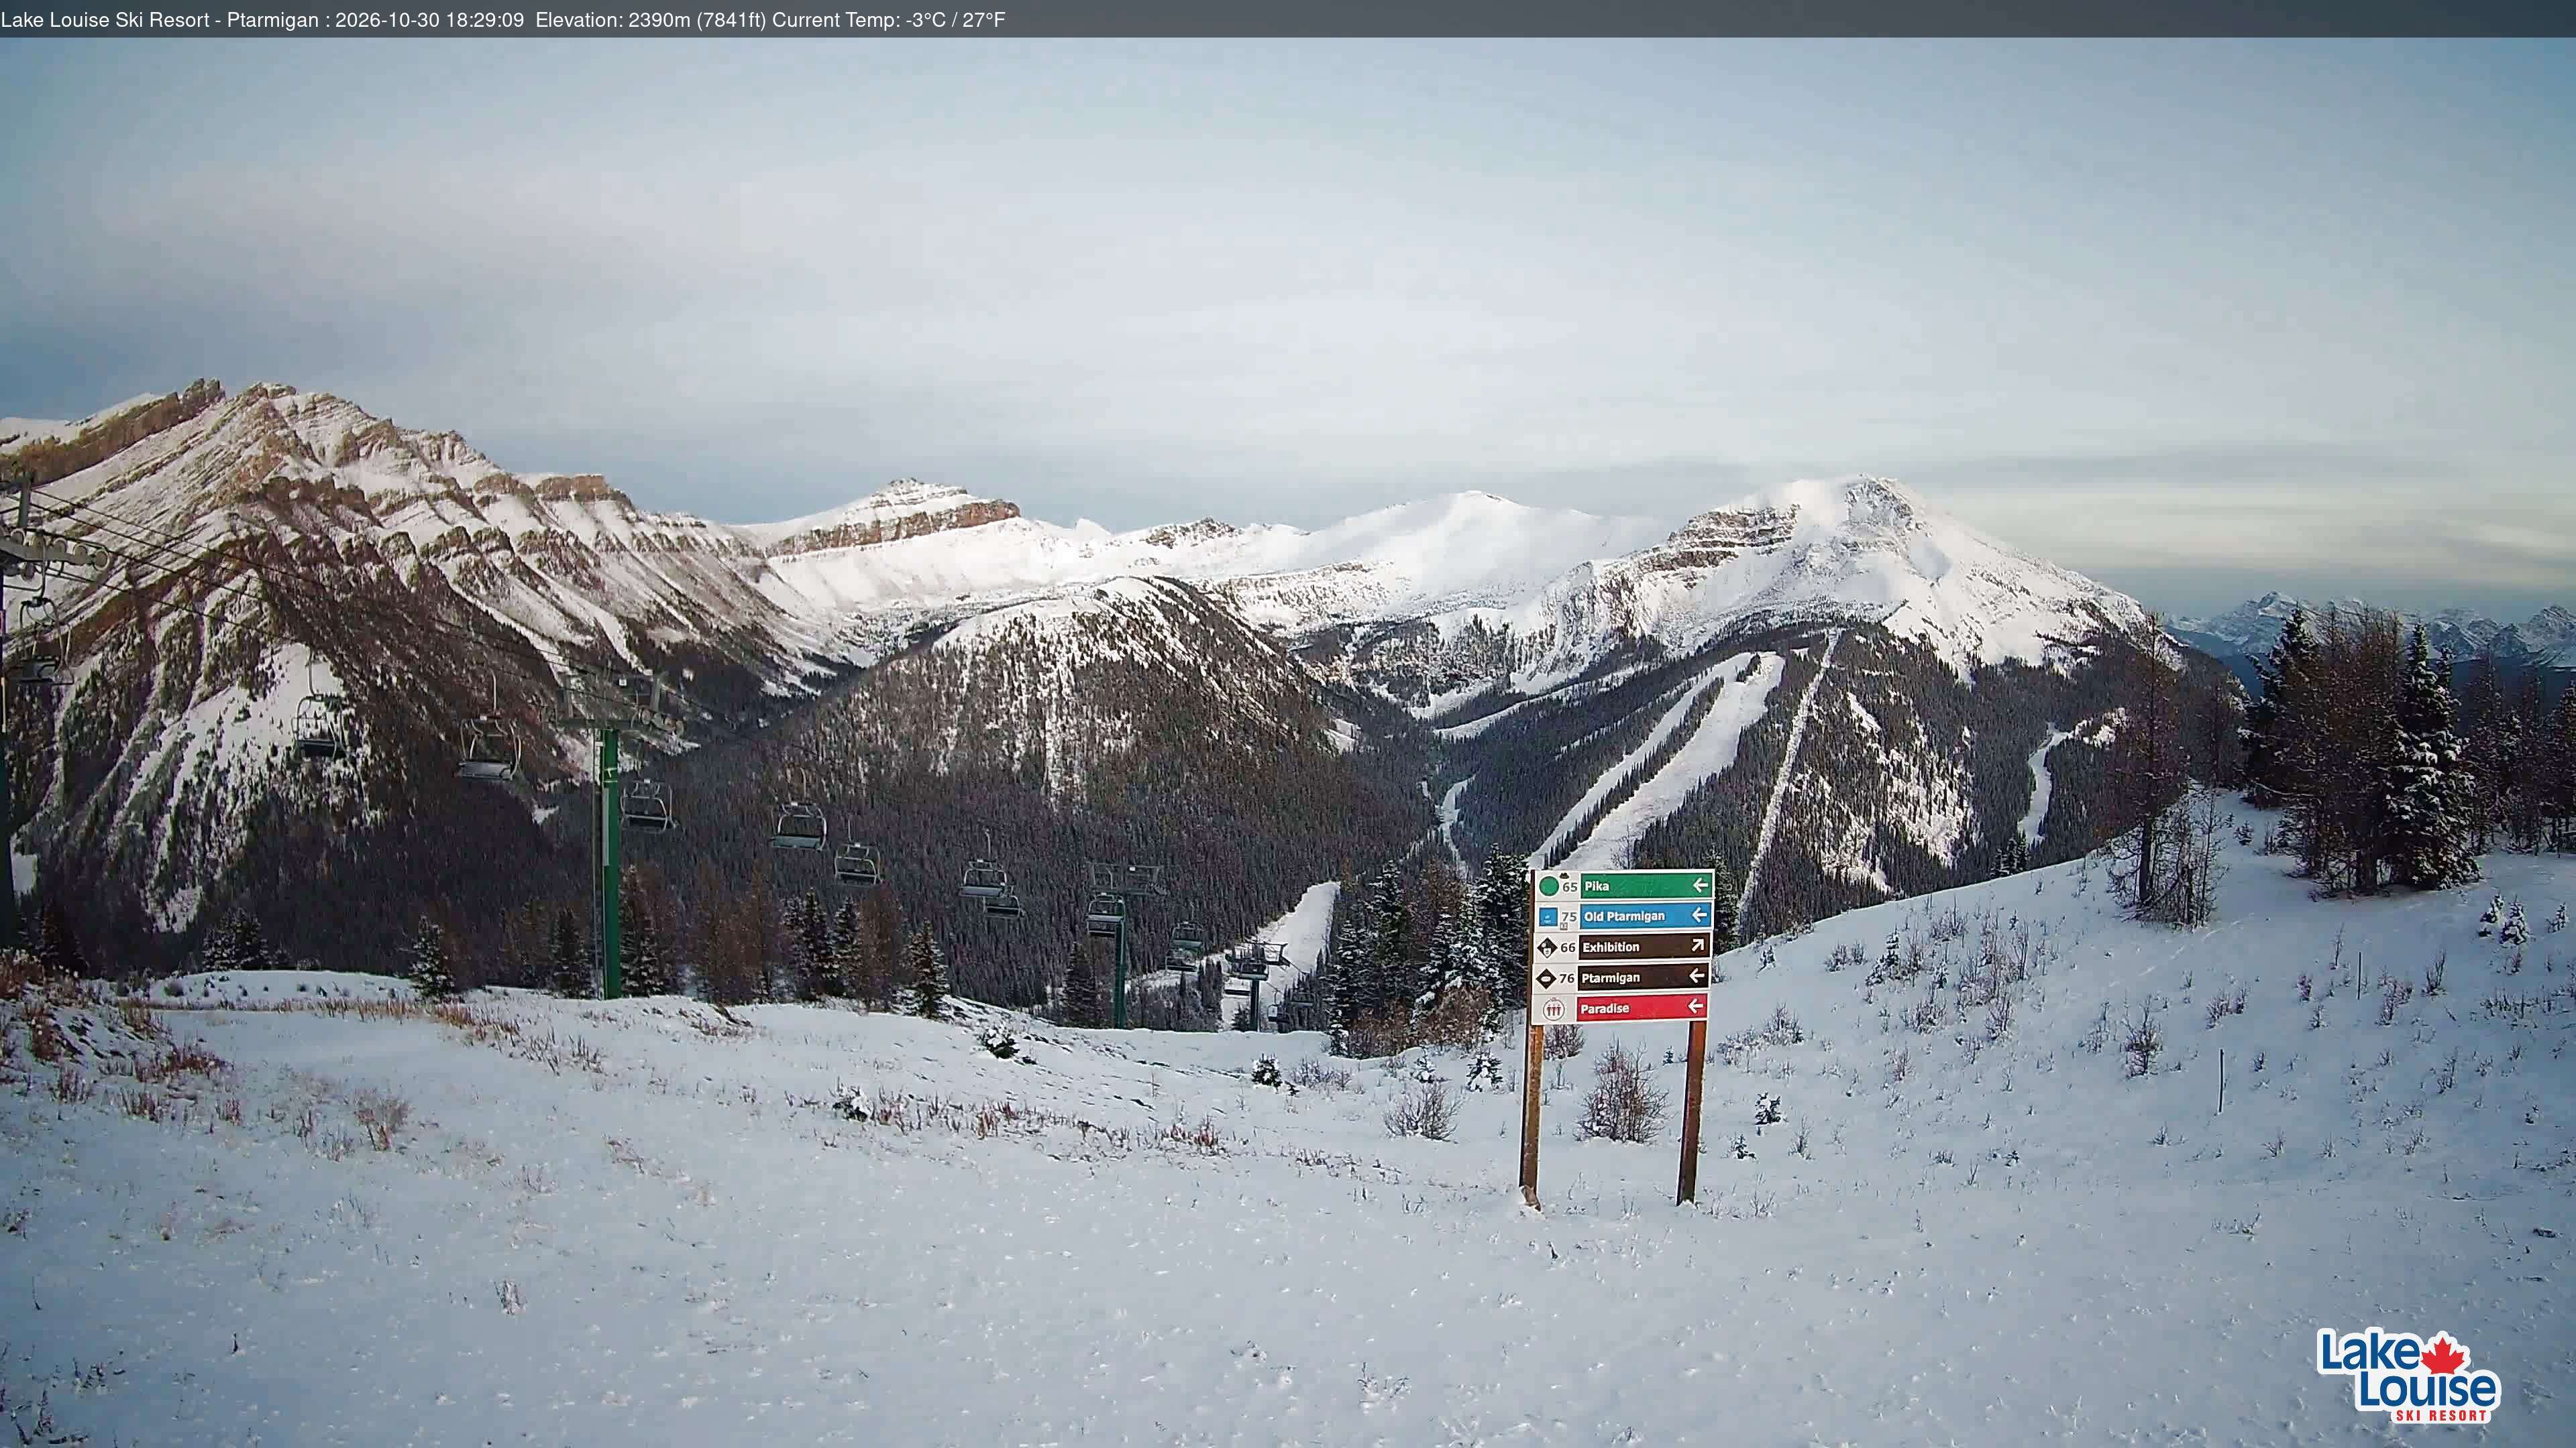Screen dimensions: 2576x1448
Task: Click the chairlift circle icon beside Paradise
Action: pyautogui.click(x=1554, y=1010)
